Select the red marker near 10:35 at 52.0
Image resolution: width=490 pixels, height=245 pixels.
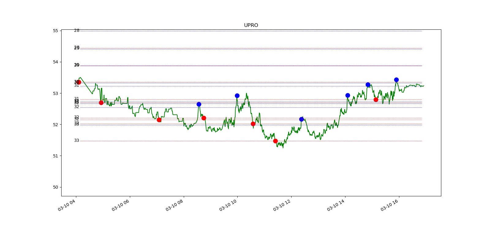point(253,124)
